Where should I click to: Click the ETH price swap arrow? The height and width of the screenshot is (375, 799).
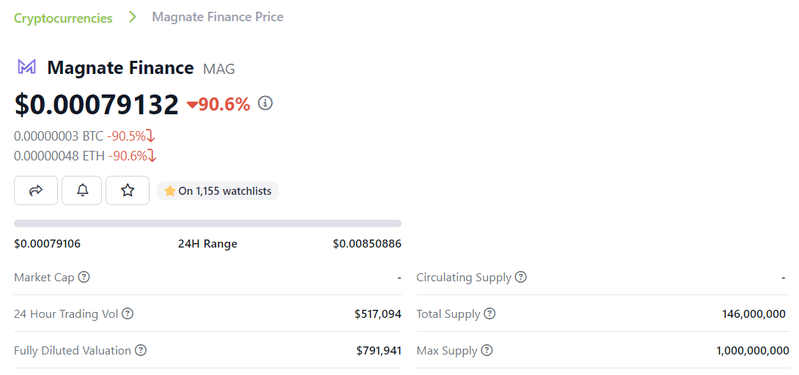tap(152, 156)
